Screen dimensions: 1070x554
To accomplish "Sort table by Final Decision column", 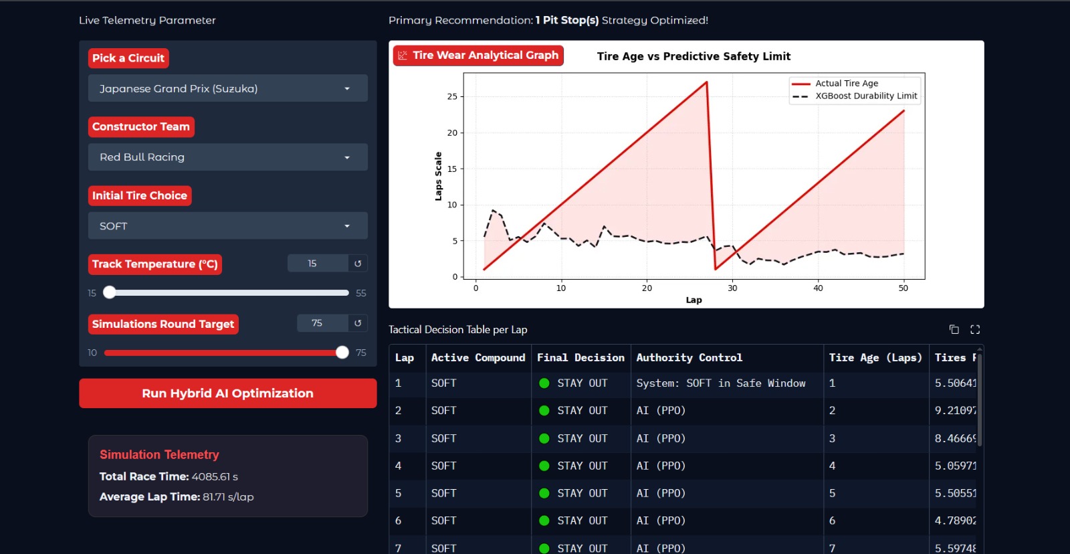I will point(580,358).
